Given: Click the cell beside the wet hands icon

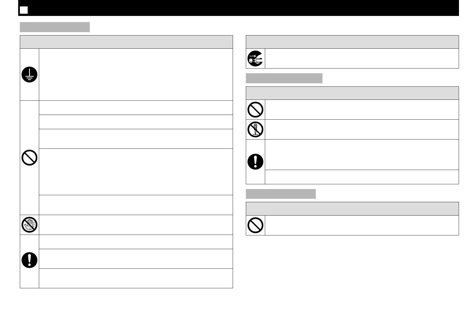Looking at the screenshot, I should coord(136,225).
